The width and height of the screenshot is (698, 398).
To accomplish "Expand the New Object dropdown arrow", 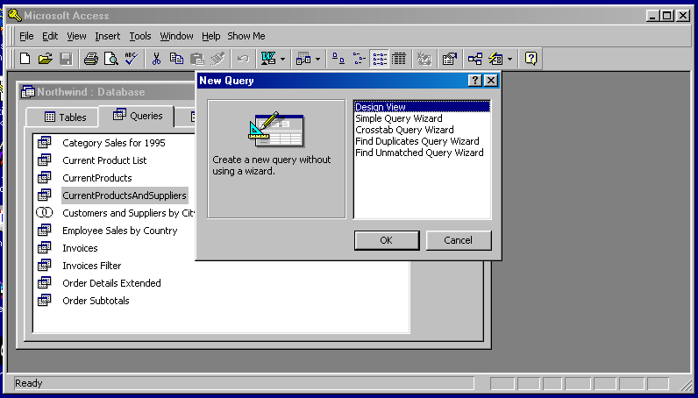I will point(510,59).
